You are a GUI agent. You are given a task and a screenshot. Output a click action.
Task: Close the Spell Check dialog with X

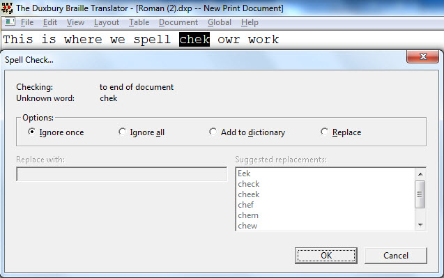(x=423, y=56)
